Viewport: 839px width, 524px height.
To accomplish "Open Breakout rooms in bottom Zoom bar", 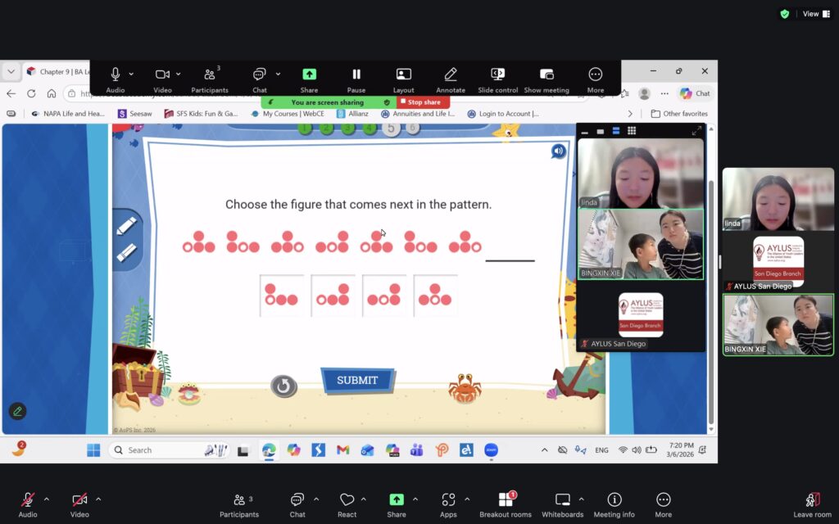I will 506,500.
